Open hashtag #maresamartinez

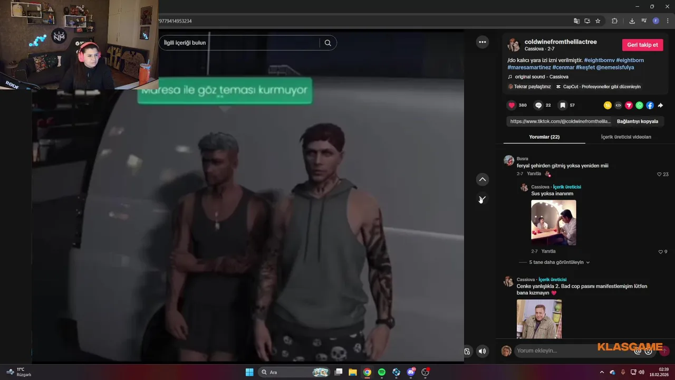pyautogui.click(x=529, y=68)
